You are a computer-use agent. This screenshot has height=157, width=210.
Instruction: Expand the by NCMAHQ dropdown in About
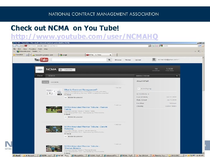coord(143,94)
